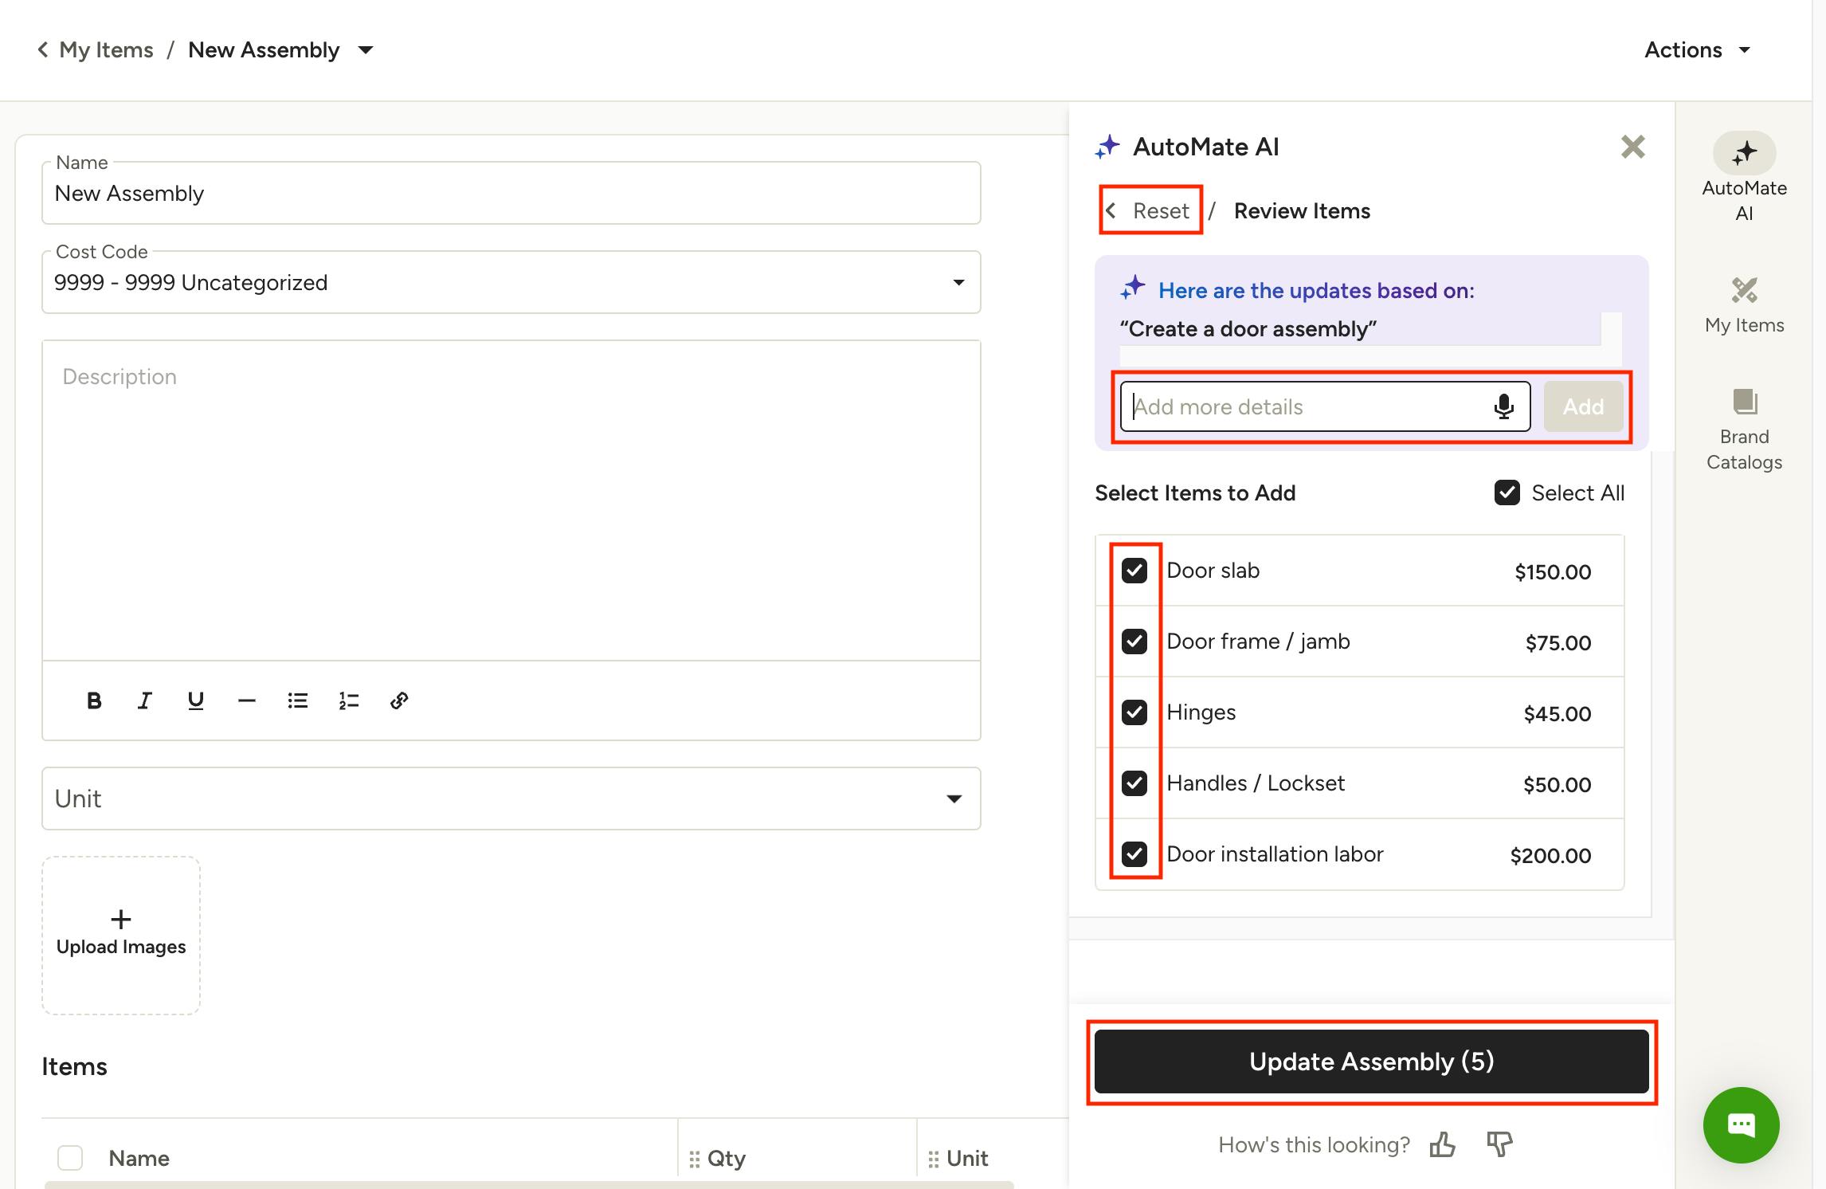Uncheck the Door slab item
Viewport: 1826px width, 1189px height.
tap(1134, 571)
